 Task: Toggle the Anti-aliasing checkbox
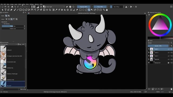(x=2, y=24)
